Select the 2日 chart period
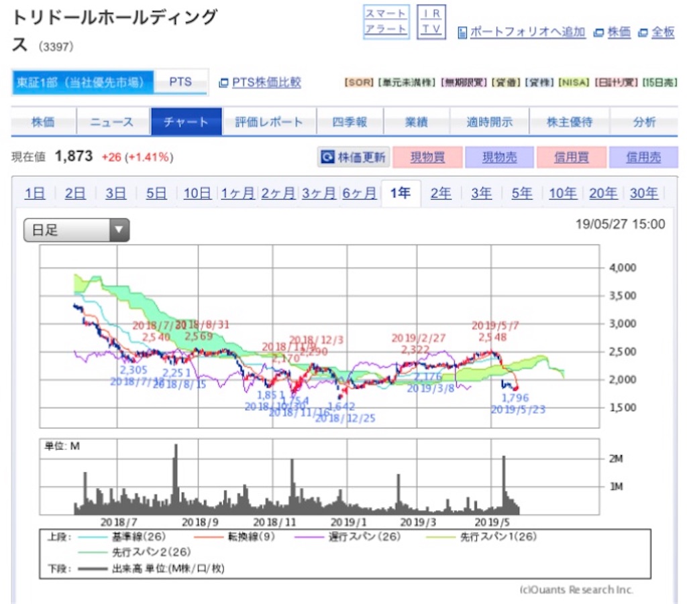 pos(75,193)
